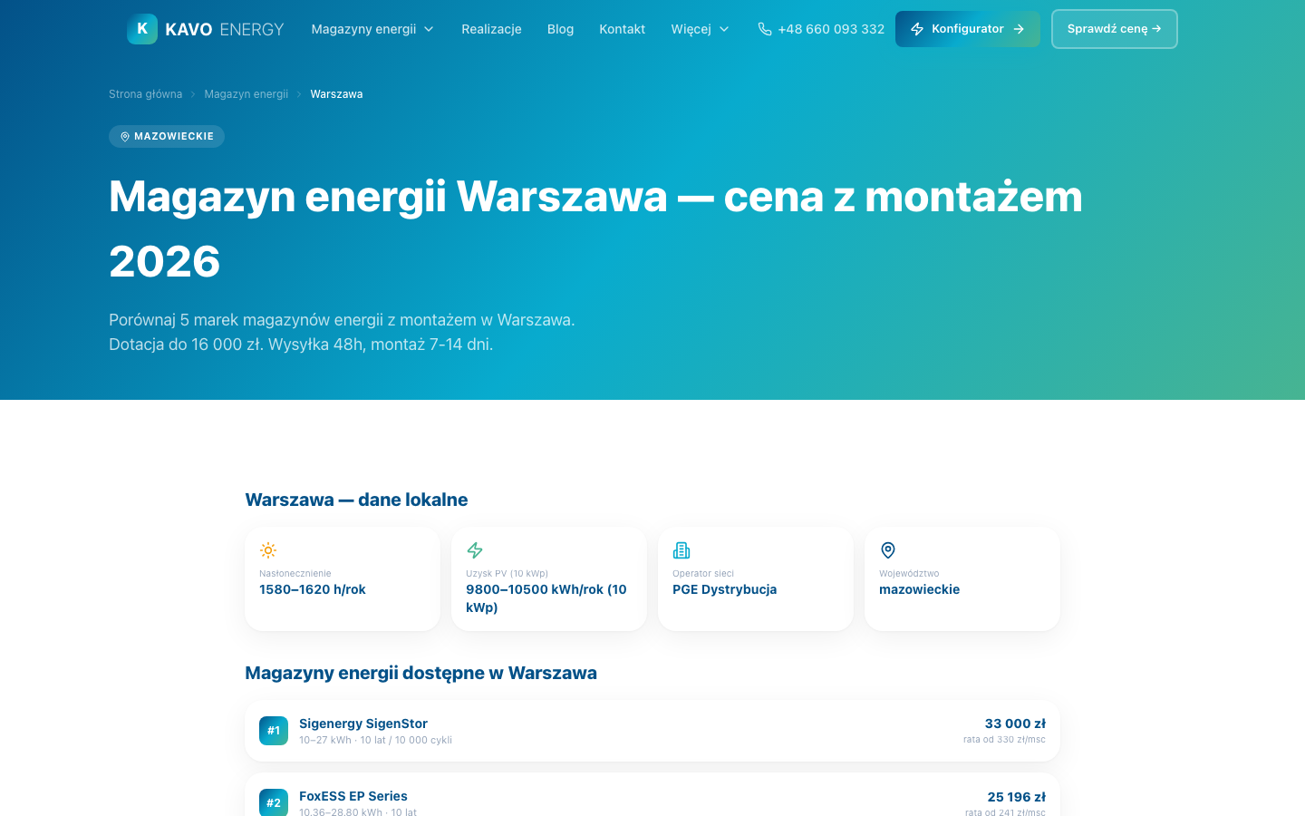Click the rata od 241 zł/msc text
Viewport: 1305px width, 816px height.
pyautogui.click(x=1005, y=812)
